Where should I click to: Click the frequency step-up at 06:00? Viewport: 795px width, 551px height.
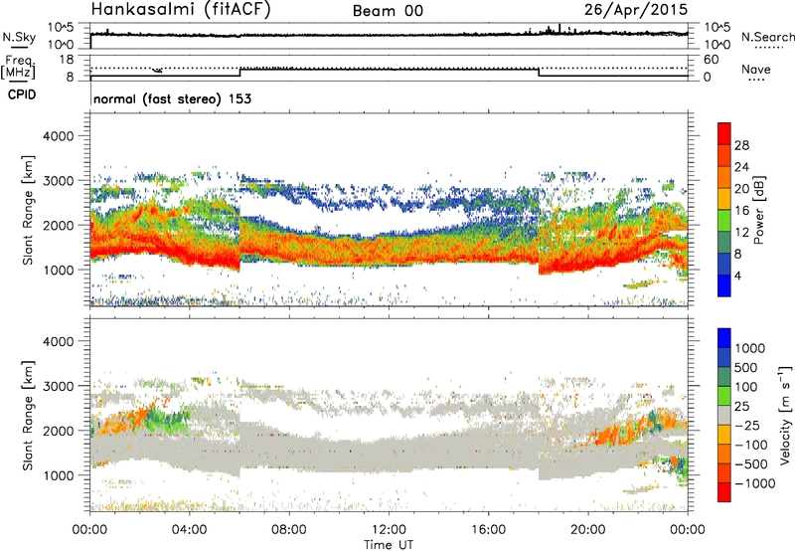[239, 73]
